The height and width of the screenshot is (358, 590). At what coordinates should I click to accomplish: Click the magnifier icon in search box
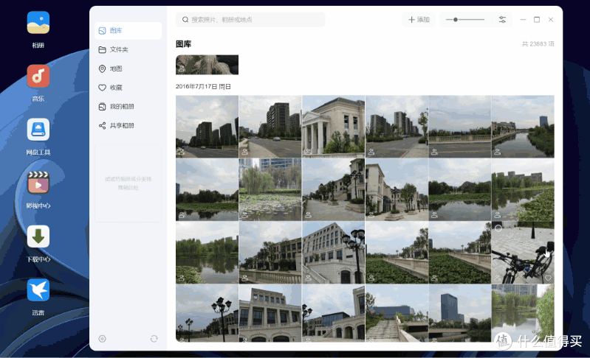(185, 19)
